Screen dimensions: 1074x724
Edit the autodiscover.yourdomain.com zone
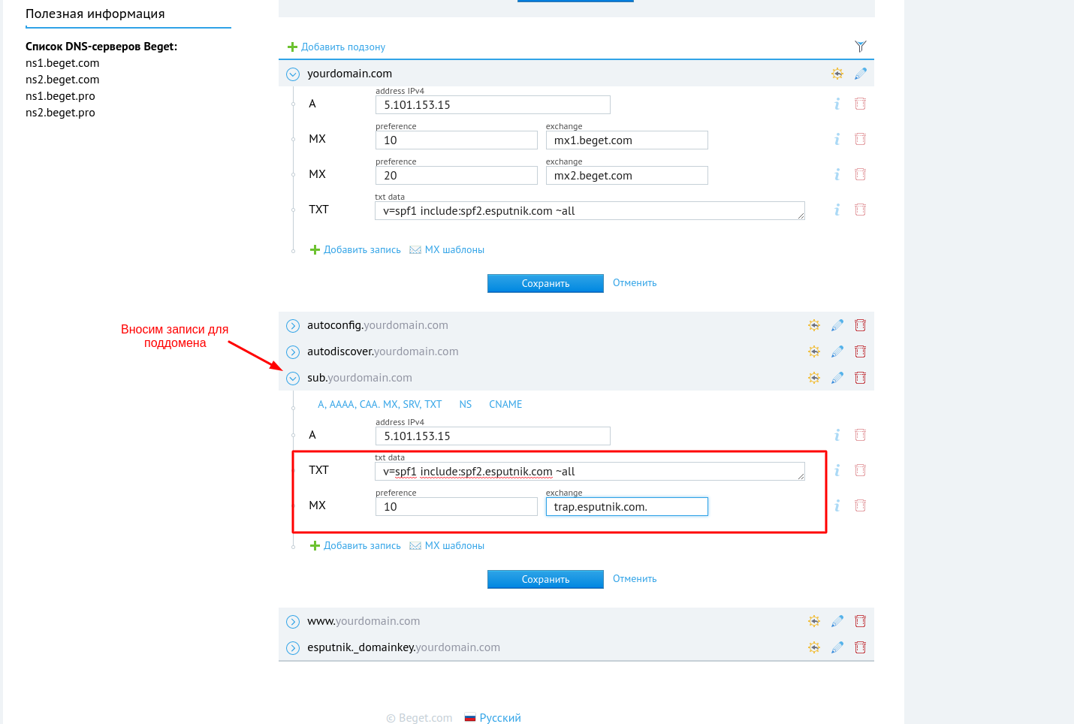click(x=837, y=351)
